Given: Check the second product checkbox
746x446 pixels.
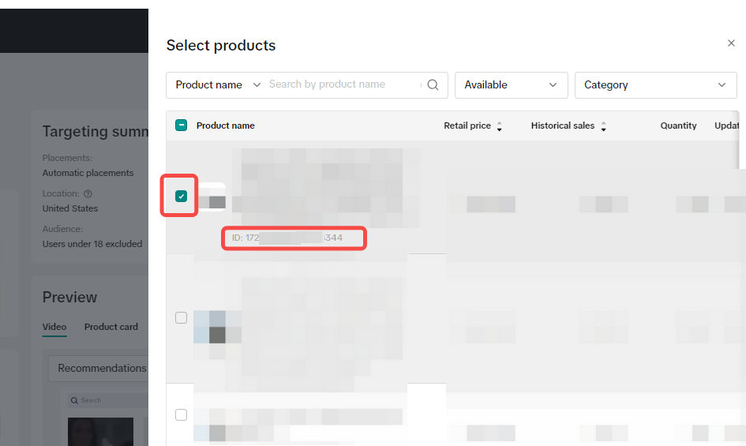Looking at the screenshot, I should 181,318.
